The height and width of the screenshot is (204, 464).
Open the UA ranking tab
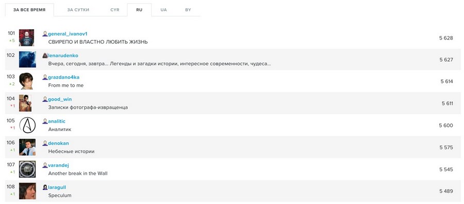click(x=163, y=10)
